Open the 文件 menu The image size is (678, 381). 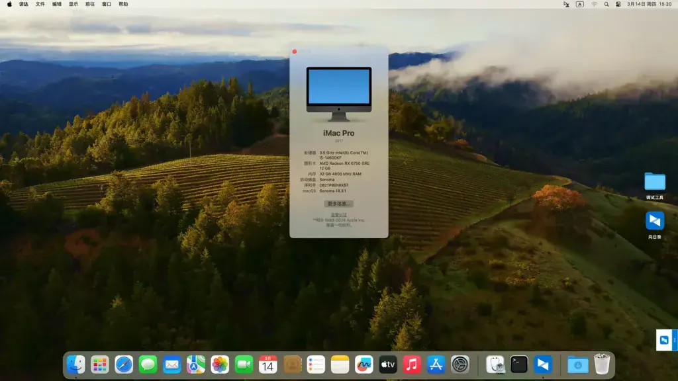(40, 5)
